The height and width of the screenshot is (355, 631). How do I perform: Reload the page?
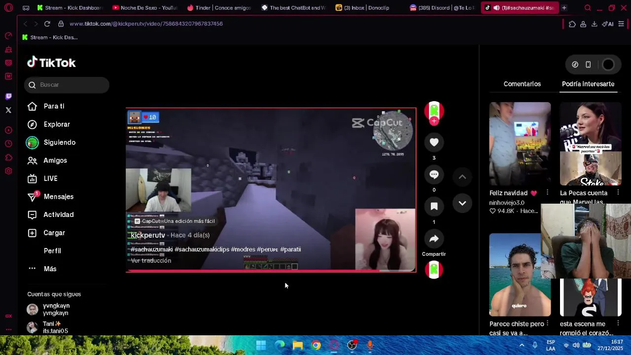coord(47,24)
